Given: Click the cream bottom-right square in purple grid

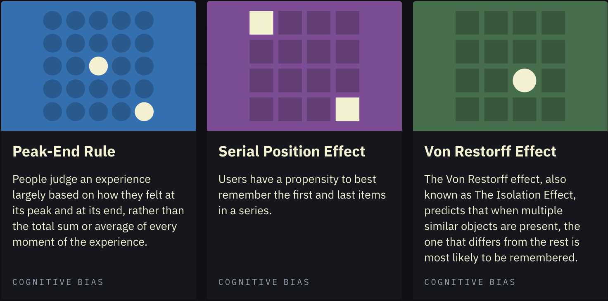Looking at the screenshot, I should 347,109.
